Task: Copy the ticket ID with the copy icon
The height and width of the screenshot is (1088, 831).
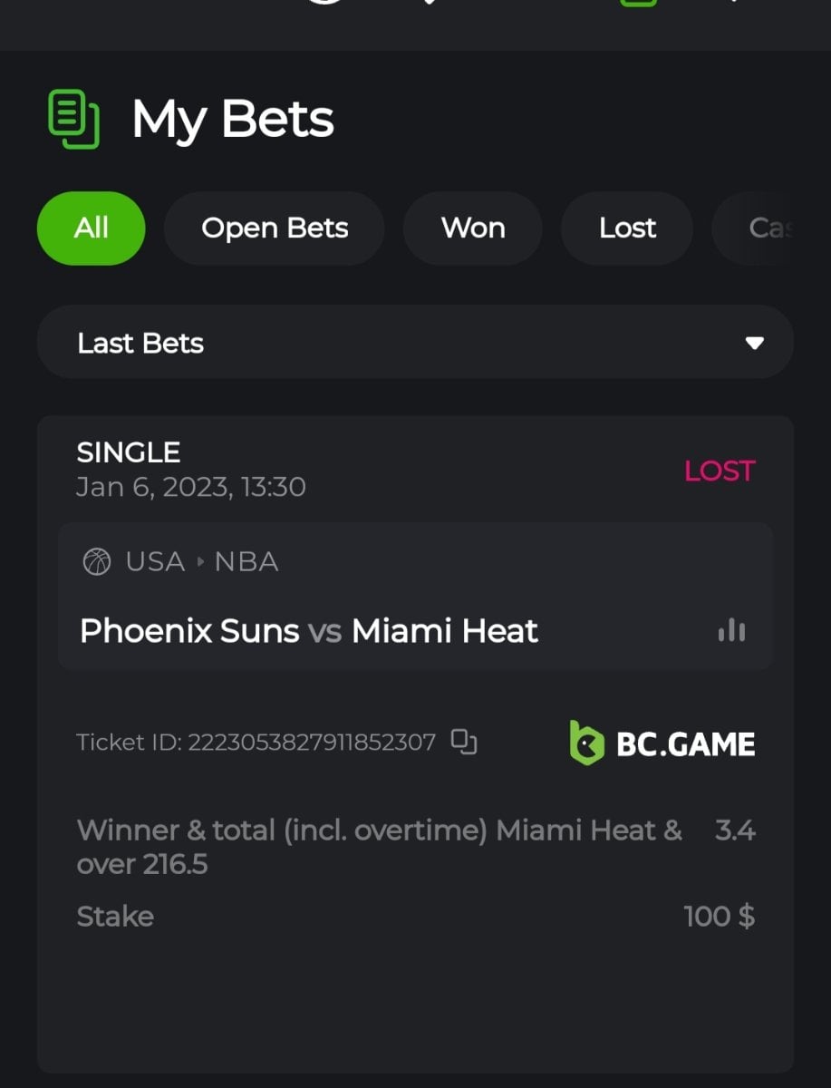Action: point(464,742)
